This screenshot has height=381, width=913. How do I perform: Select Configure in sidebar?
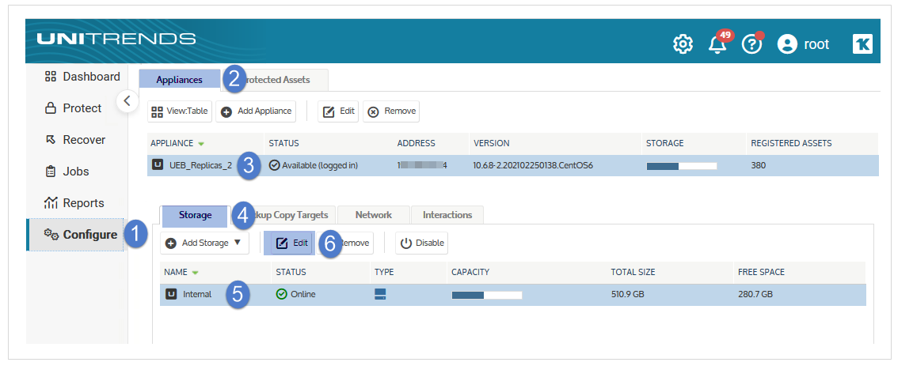click(x=76, y=235)
